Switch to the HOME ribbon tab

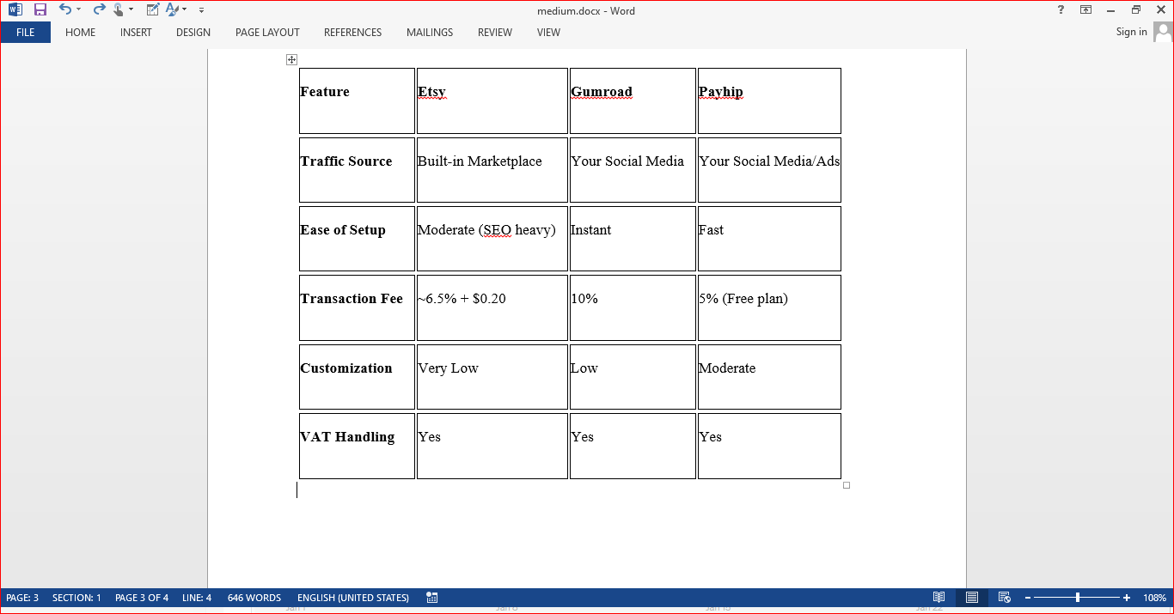click(x=81, y=33)
